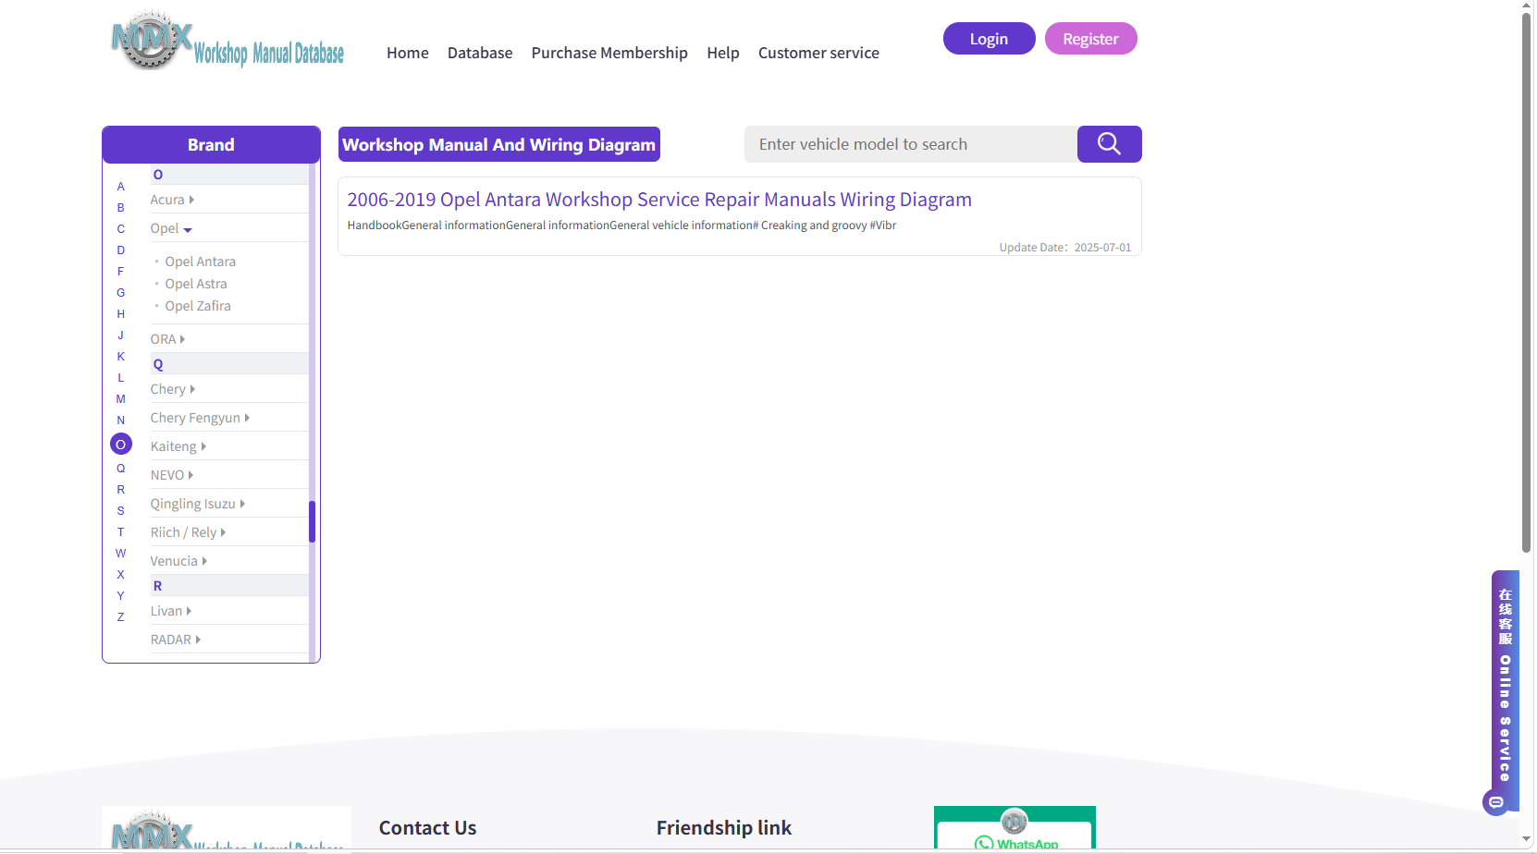The image size is (1537, 854).
Task: Expand the ORA brand entry
Action: 167,339
